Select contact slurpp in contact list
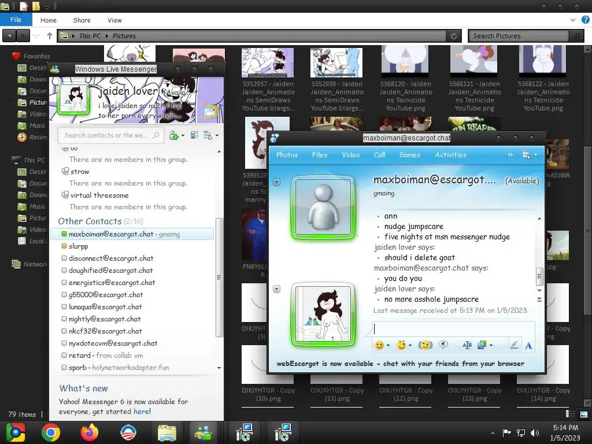 click(78, 246)
